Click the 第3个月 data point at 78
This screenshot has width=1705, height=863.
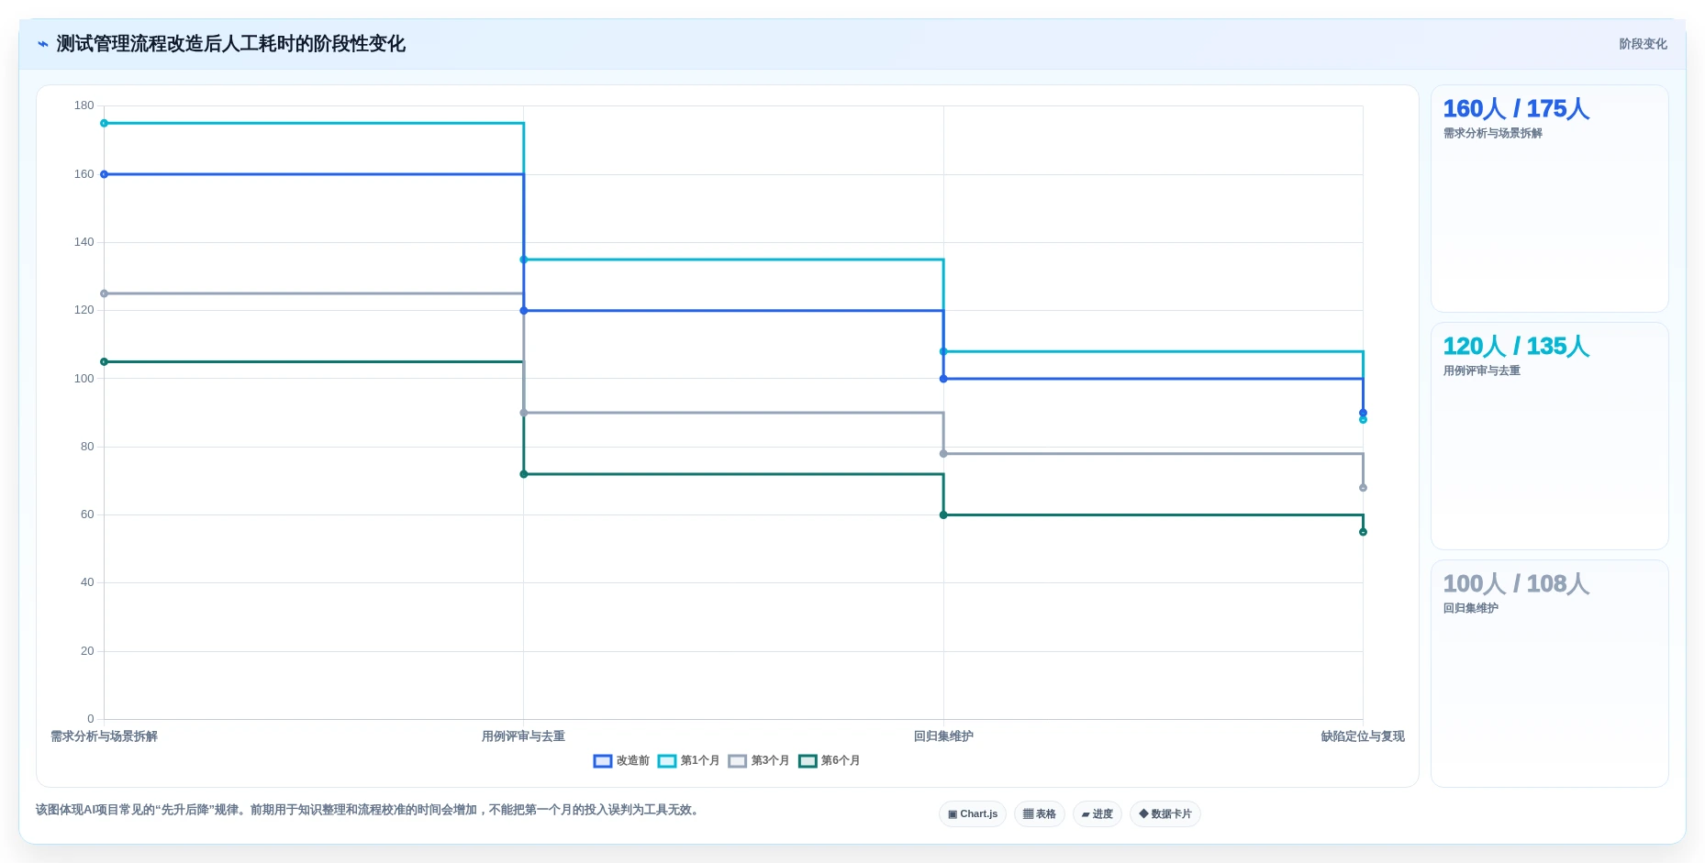(943, 454)
